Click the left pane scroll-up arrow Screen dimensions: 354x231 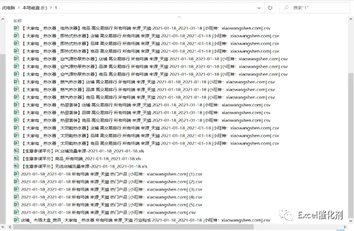[3, 19]
